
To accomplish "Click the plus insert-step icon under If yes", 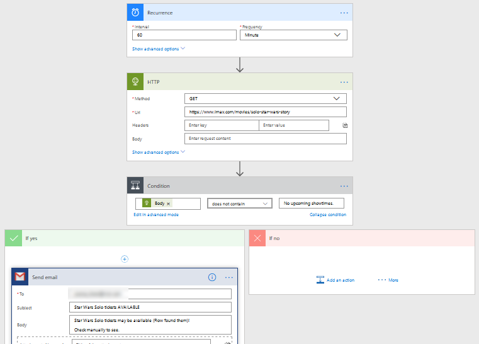I will pos(125,259).
